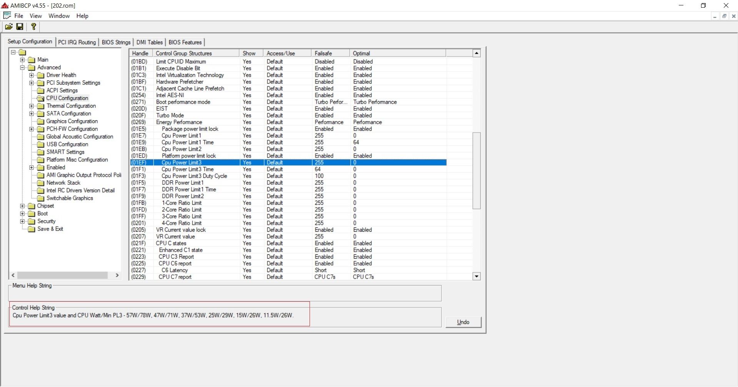Expand the Boot tree node
Viewport: 738px width, 387px height.
pos(22,213)
